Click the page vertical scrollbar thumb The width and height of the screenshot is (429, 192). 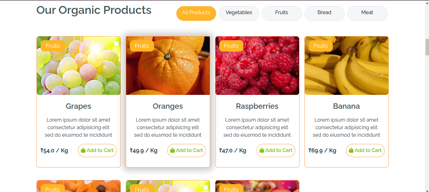coord(427,47)
